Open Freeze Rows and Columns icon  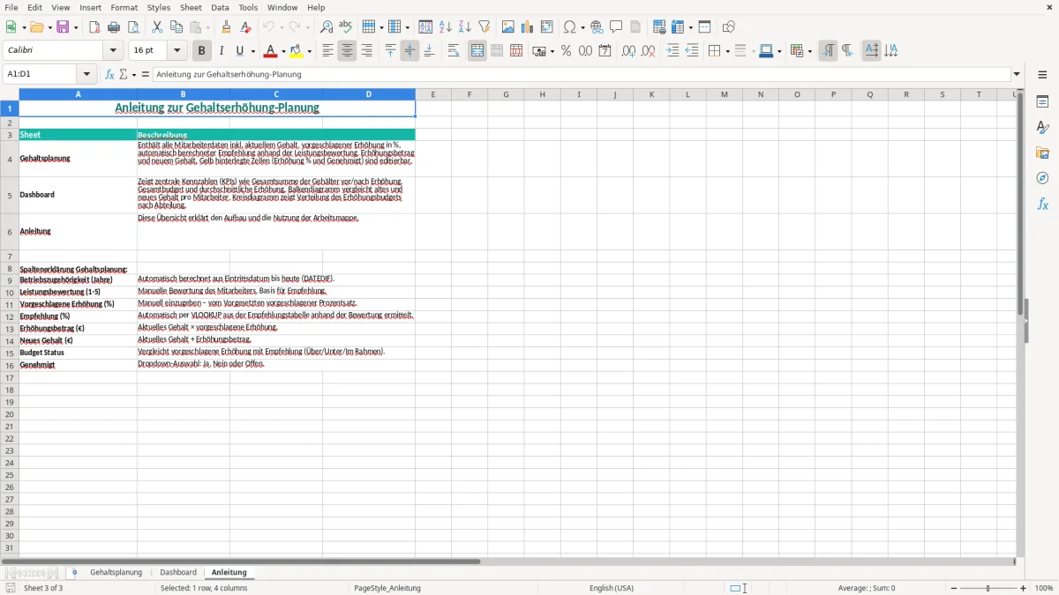click(x=678, y=27)
